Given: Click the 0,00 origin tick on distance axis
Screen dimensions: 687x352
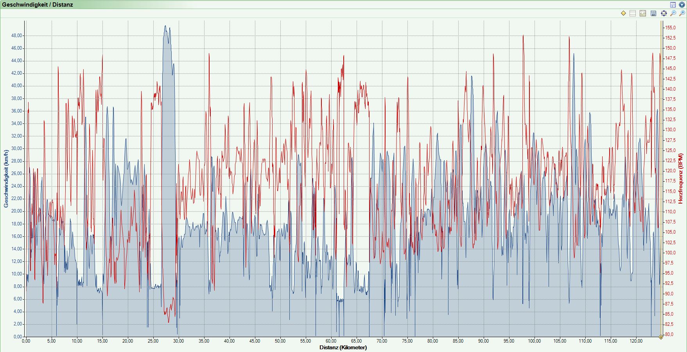Looking at the screenshot, I should [26, 341].
